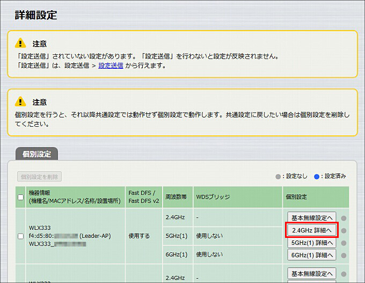Click the gray 設定なし legend dot
365x283 pixels.
tap(278, 177)
